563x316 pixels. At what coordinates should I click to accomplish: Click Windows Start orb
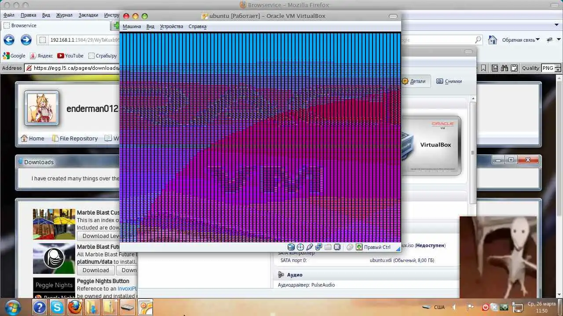pyautogui.click(x=12, y=307)
